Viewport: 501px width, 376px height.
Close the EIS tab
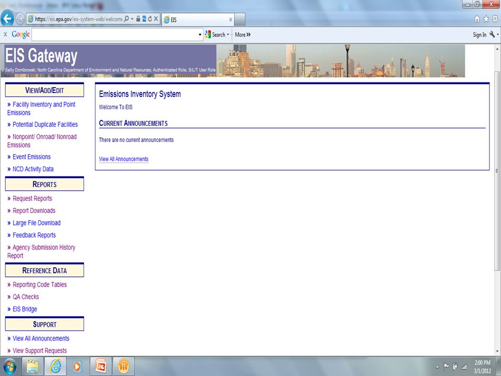point(230,19)
